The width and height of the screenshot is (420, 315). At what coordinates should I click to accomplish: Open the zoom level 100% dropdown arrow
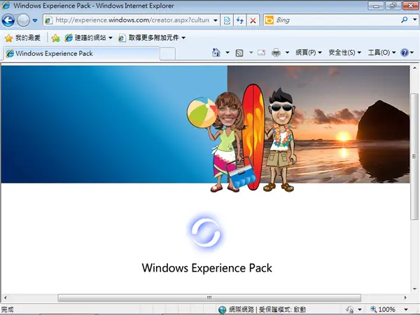coord(406,309)
